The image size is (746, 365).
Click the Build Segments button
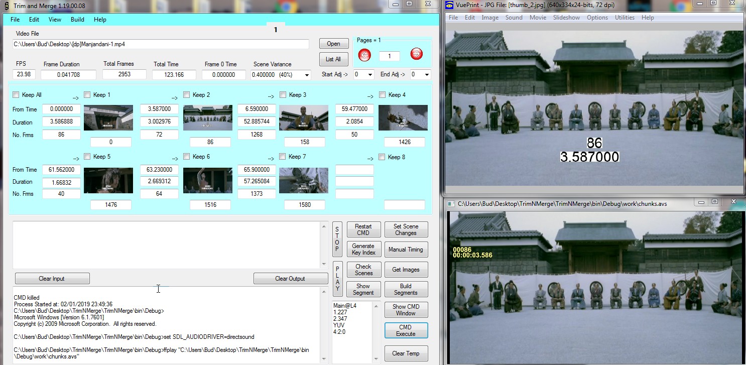pyautogui.click(x=406, y=289)
